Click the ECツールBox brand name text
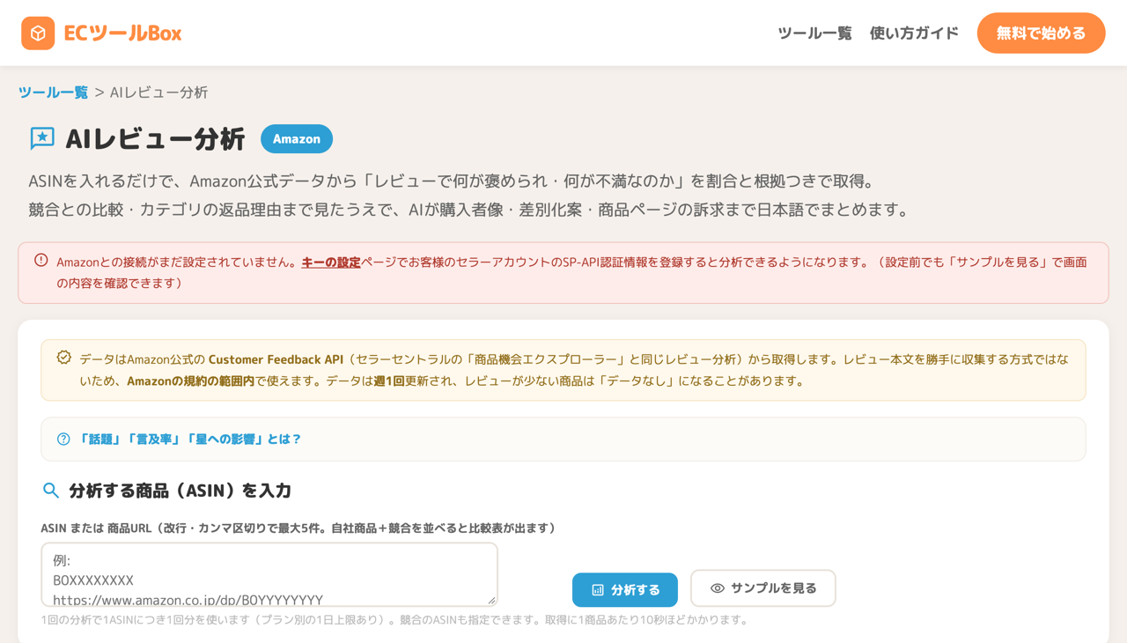This screenshot has height=643, width=1127. pos(122,33)
